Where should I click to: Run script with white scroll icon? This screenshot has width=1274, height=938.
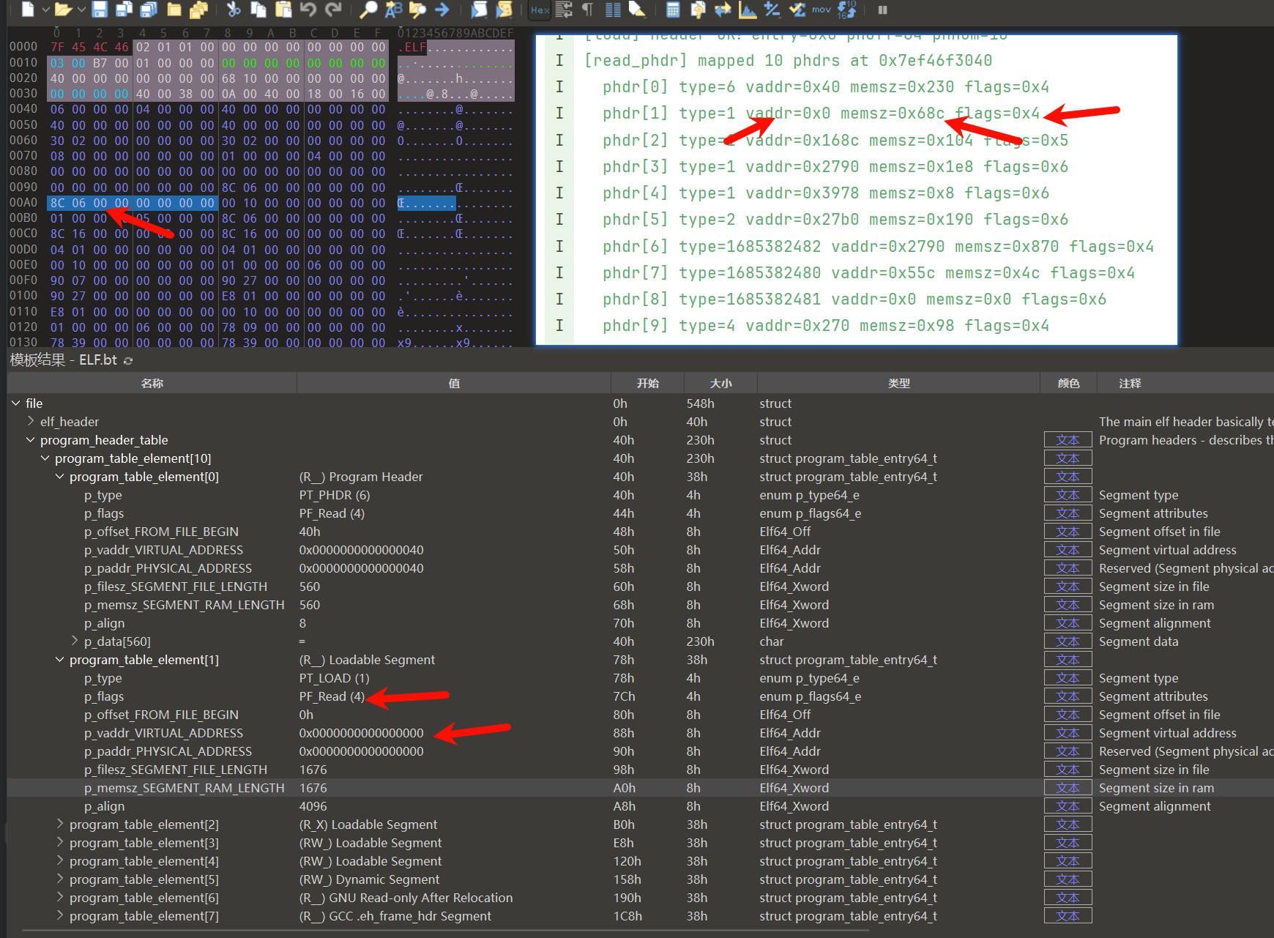(x=479, y=10)
